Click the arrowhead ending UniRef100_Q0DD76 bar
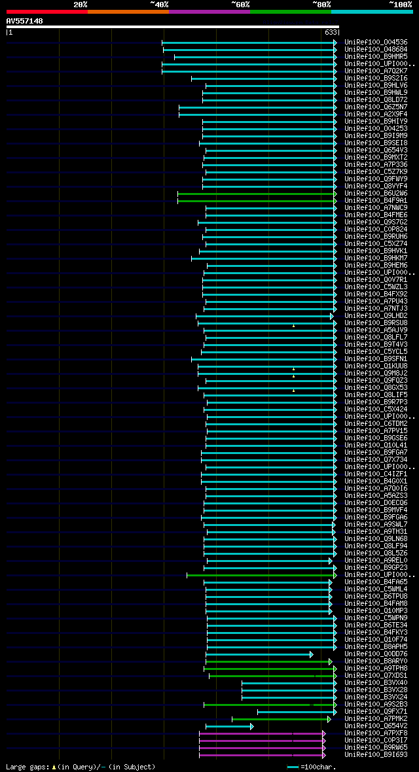 click(x=312, y=654)
